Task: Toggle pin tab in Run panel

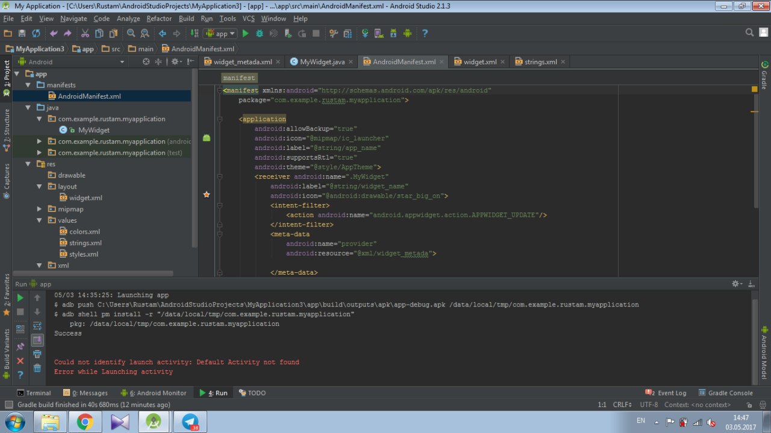Action: coord(20,346)
